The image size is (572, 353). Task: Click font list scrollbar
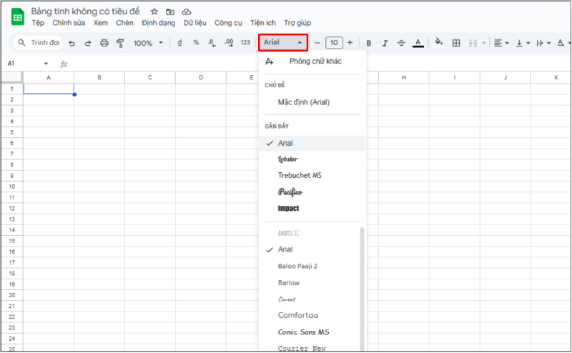click(x=363, y=288)
